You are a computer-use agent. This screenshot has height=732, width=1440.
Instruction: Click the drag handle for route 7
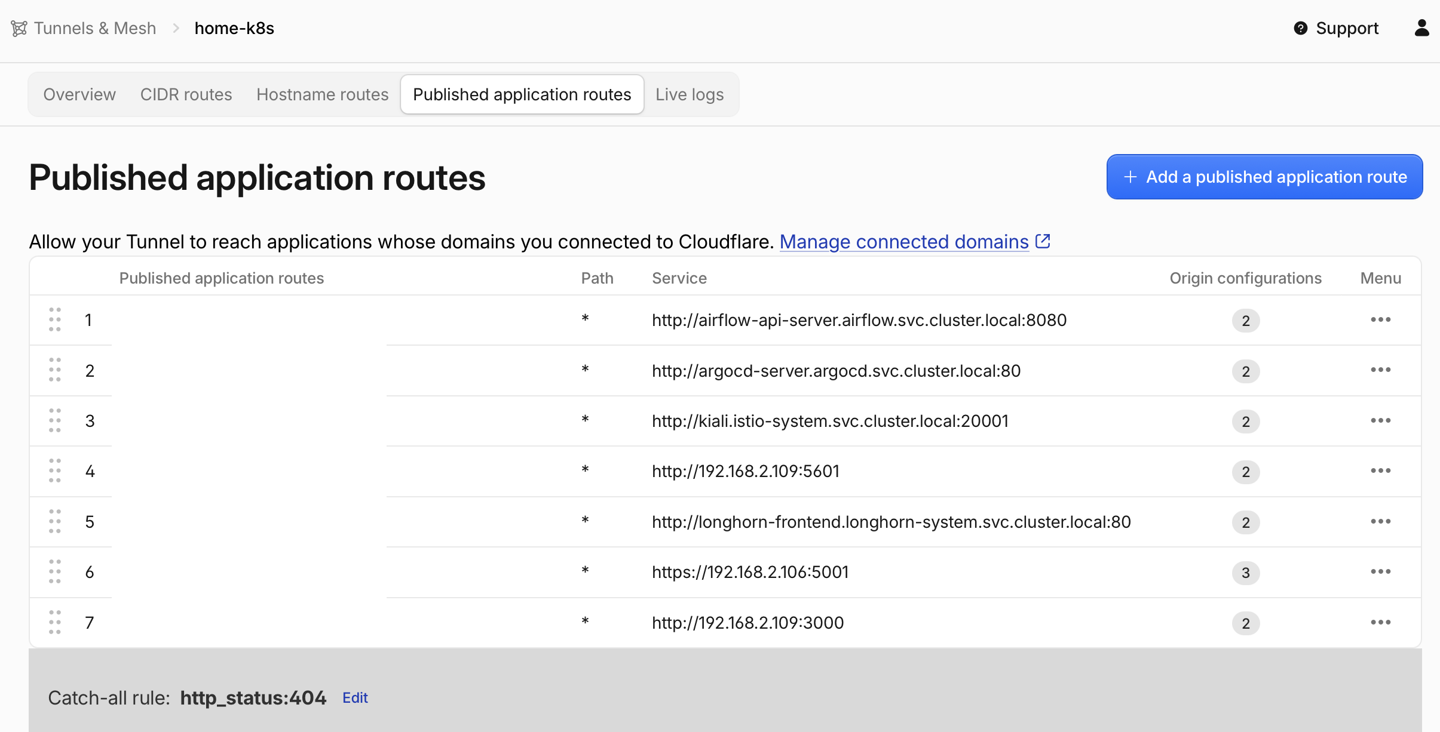pyautogui.click(x=55, y=623)
